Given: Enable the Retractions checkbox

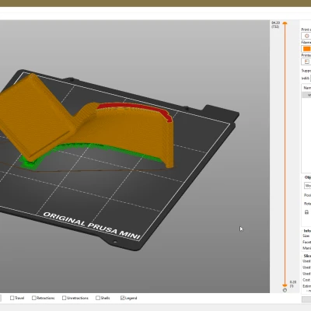Looking at the screenshot, I should coord(33,298).
